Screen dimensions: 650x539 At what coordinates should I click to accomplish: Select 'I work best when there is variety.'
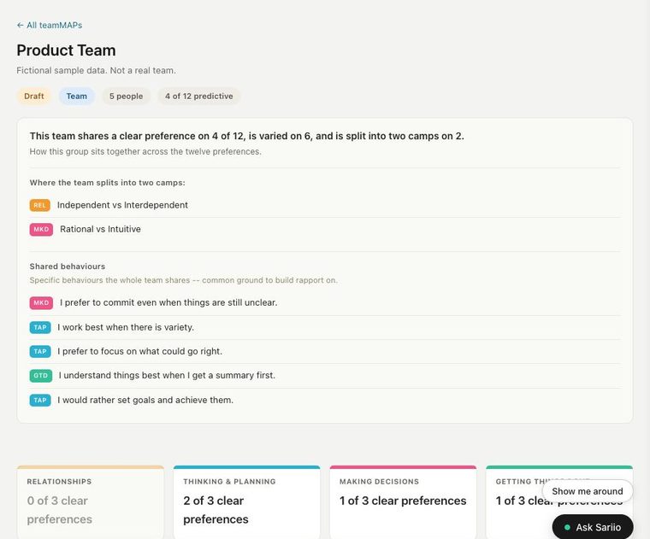pyautogui.click(x=126, y=327)
